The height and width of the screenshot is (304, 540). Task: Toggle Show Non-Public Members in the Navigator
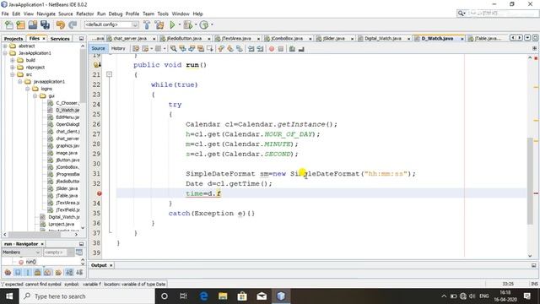tap(37, 273)
